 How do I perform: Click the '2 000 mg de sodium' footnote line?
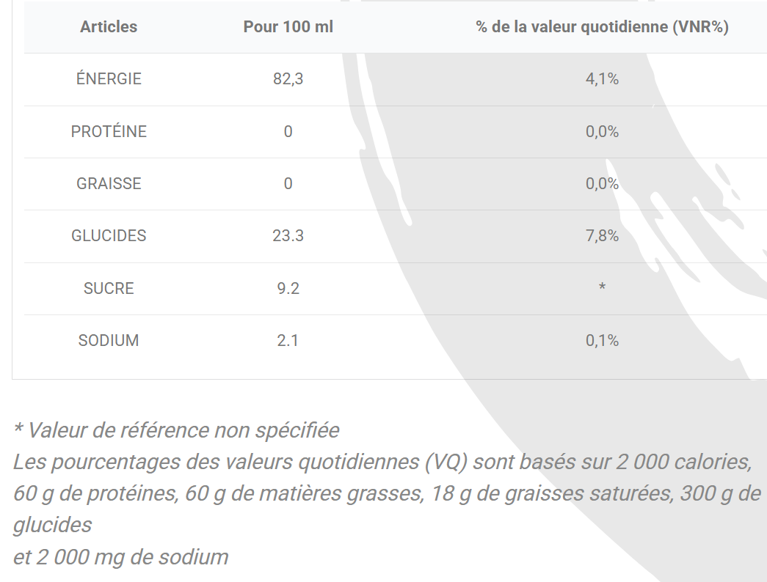click(x=121, y=557)
